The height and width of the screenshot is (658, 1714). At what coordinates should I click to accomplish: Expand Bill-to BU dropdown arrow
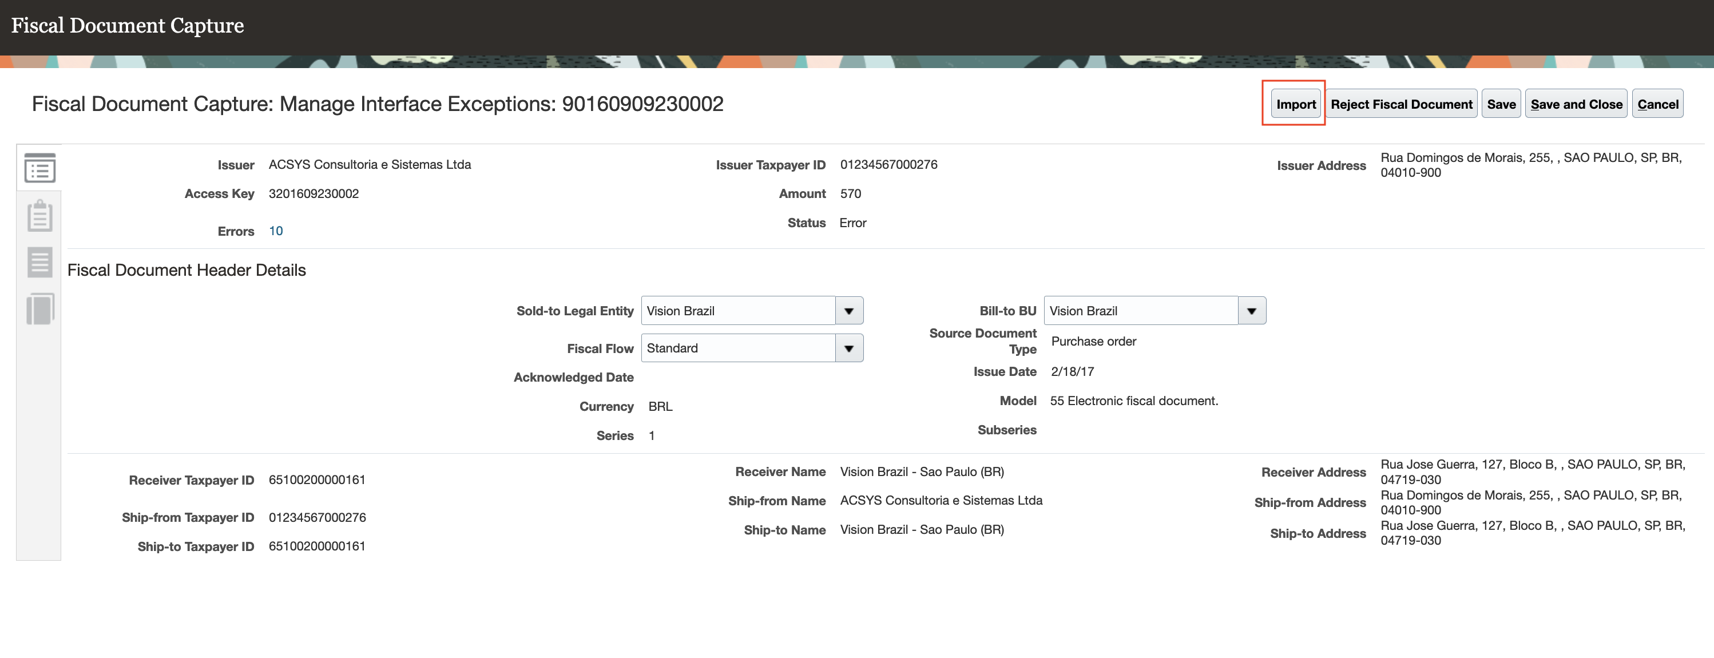pyautogui.click(x=1252, y=311)
